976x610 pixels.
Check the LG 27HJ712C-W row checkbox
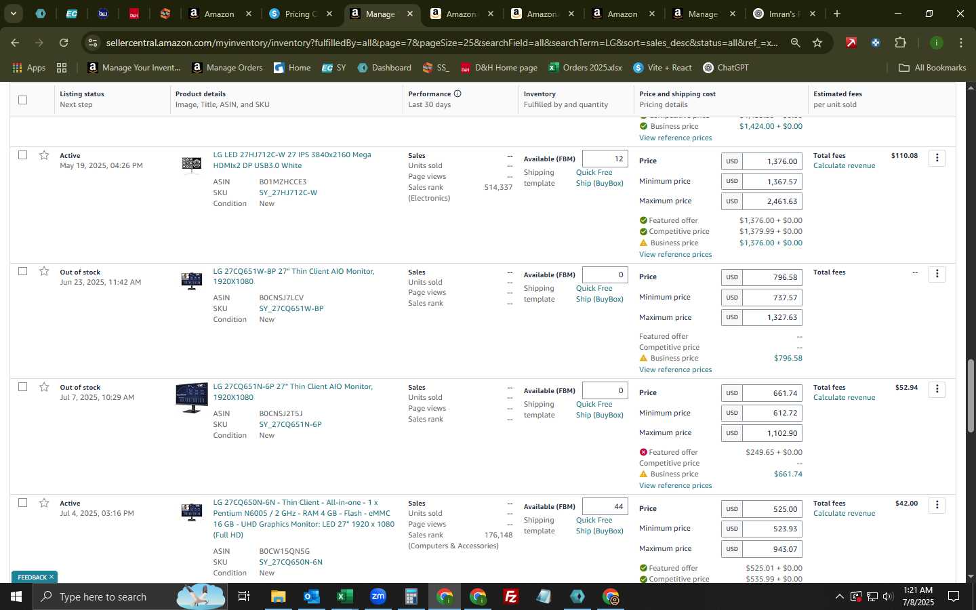click(x=22, y=155)
